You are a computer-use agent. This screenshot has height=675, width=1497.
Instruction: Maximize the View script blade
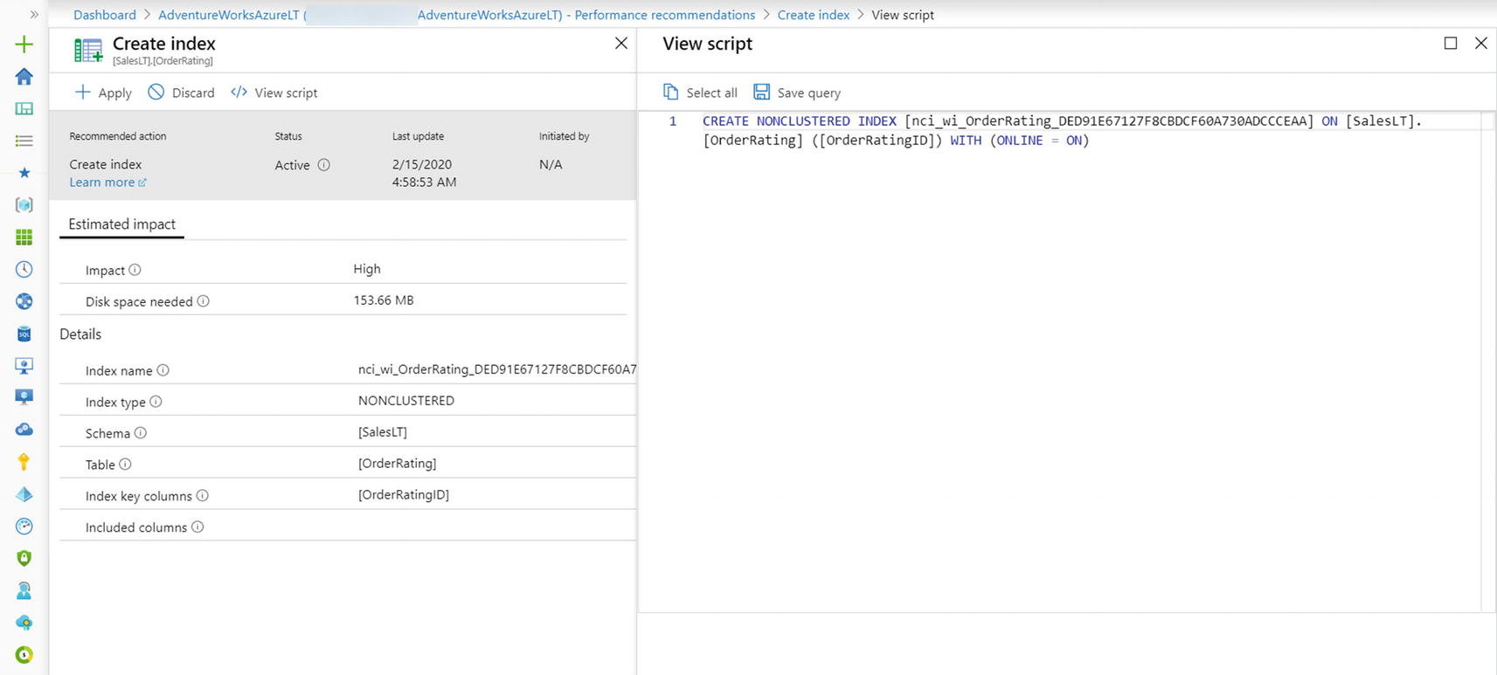[x=1451, y=43]
